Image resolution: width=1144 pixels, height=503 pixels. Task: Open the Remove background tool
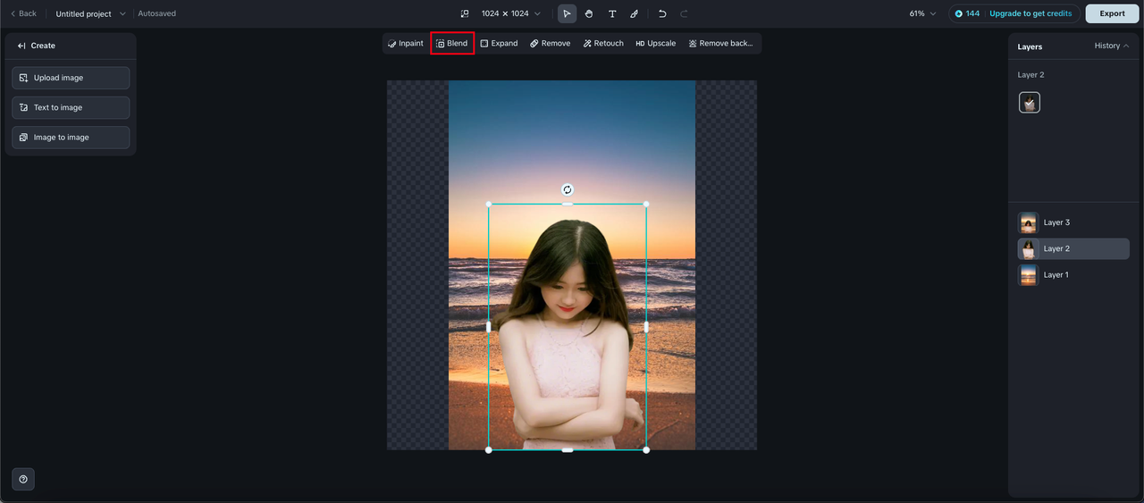(721, 43)
